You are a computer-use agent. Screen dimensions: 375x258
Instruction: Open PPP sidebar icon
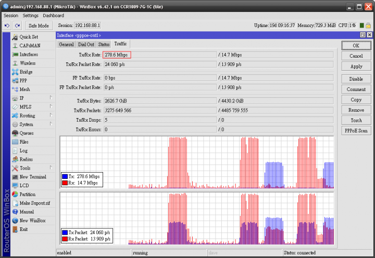point(15,81)
